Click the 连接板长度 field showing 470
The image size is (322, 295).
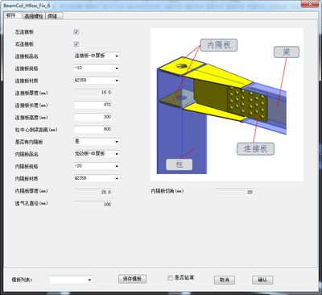(x=93, y=105)
